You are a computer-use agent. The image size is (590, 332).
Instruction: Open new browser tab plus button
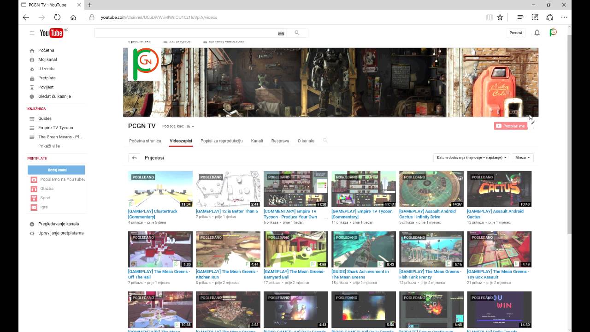click(x=90, y=5)
